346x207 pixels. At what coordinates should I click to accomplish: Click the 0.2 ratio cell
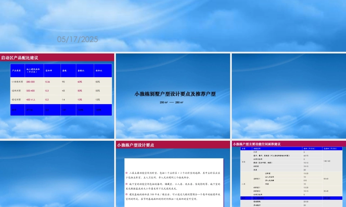point(52,100)
